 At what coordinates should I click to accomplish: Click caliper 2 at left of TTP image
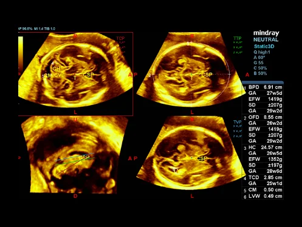149,76
